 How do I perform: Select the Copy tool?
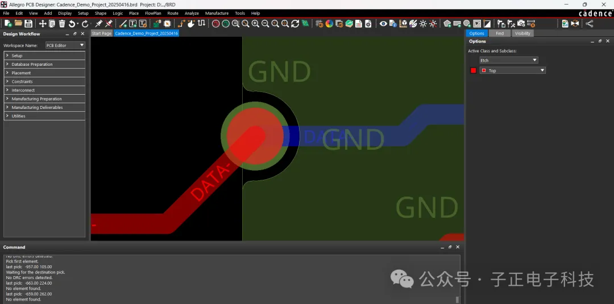pyautogui.click(x=52, y=23)
